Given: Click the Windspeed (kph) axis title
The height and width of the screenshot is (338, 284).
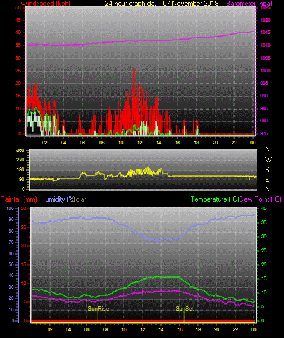Looking at the screenshot, I should (x=46, y=4).
